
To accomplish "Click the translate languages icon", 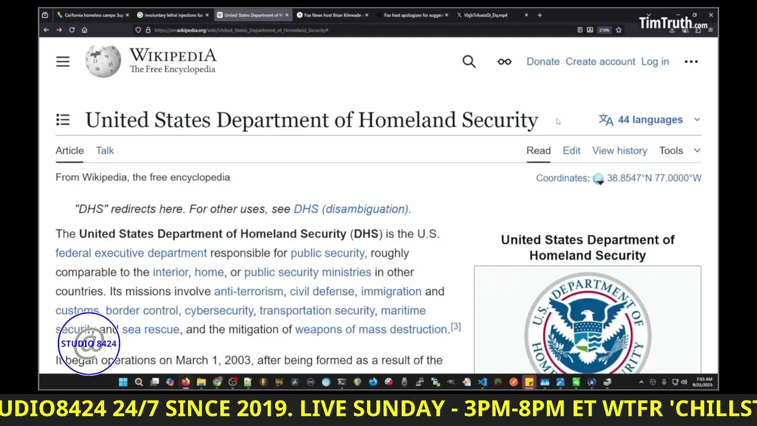I will tap(606, 120).
